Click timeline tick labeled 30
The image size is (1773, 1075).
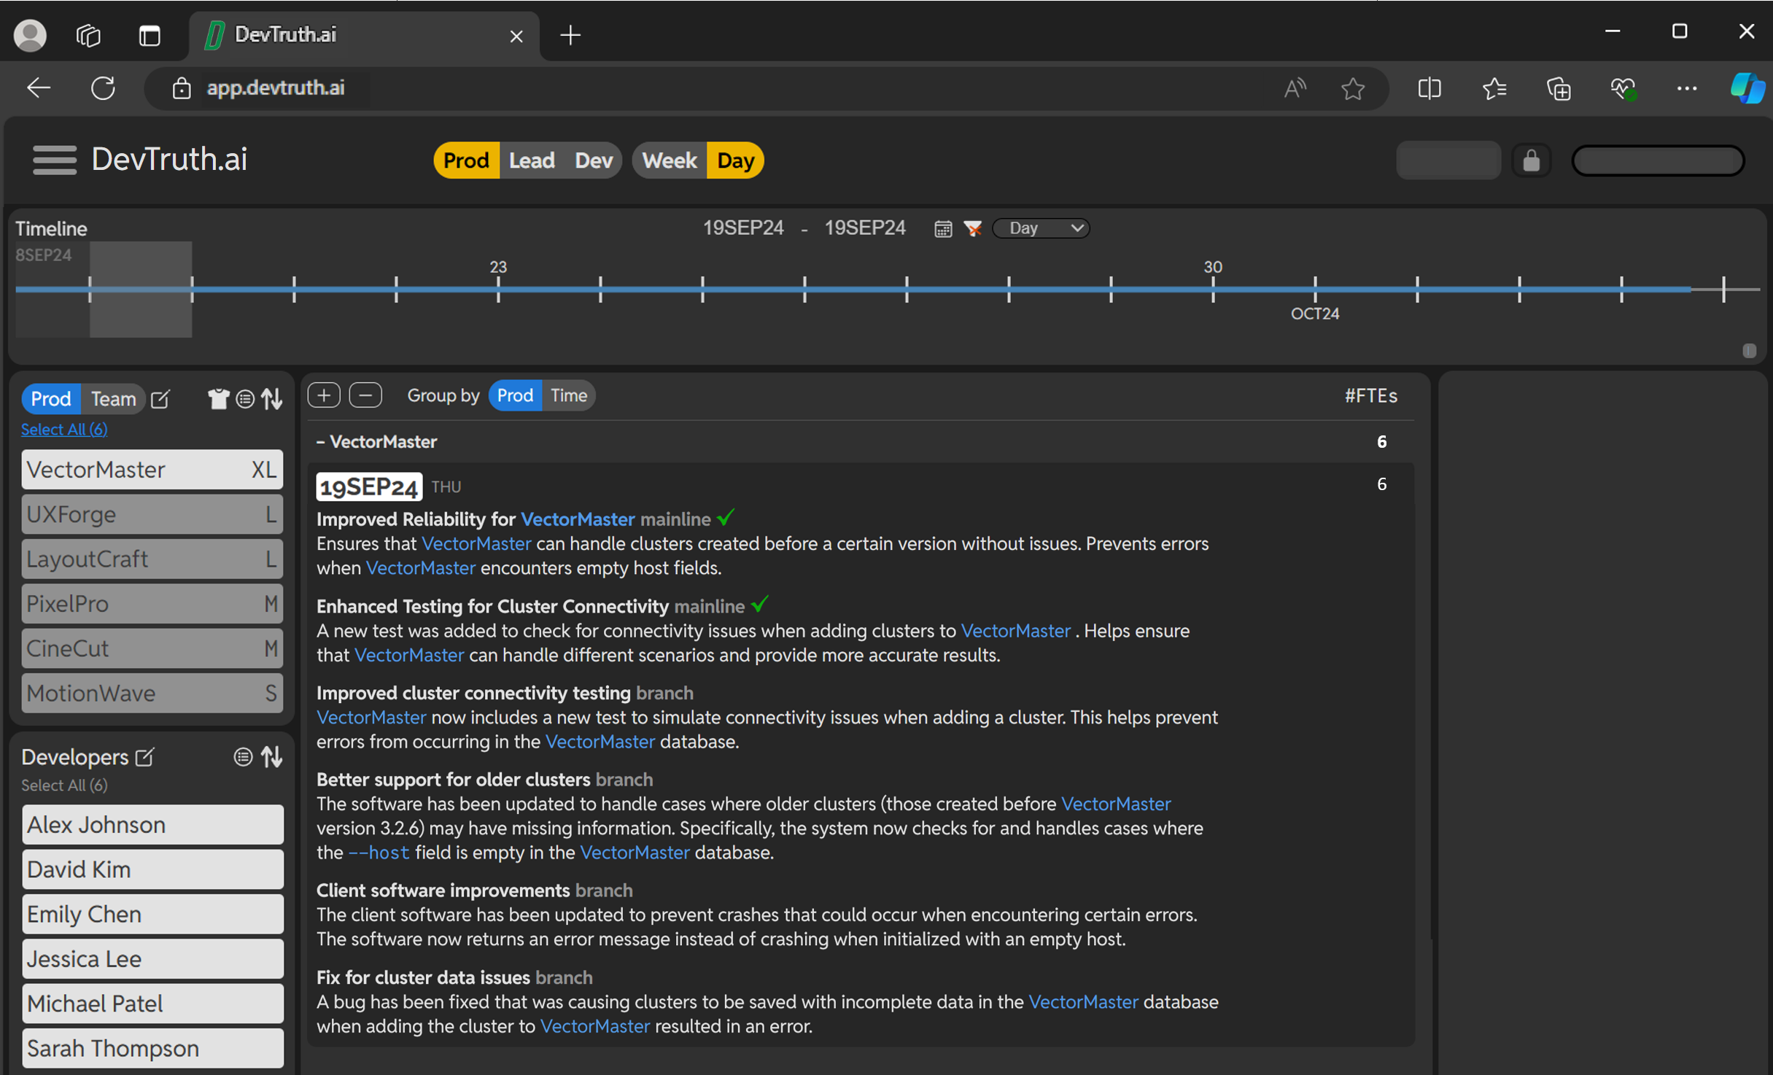(x=1213, y=290)
